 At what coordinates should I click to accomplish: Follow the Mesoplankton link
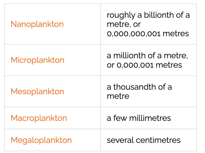pyautogui.click(x=37, y=91)
